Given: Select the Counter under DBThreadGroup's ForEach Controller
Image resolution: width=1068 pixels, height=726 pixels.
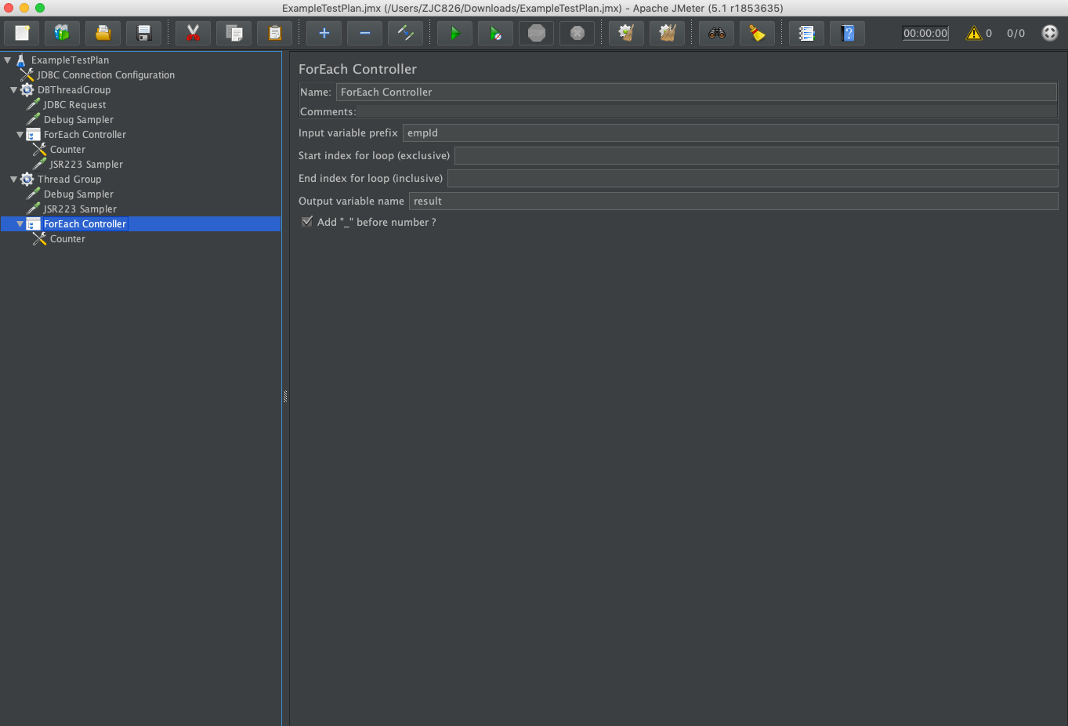Looking at the screenshot, I should 67,149.
